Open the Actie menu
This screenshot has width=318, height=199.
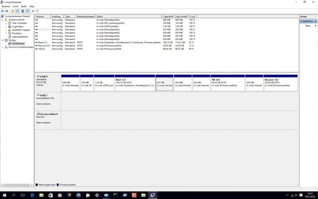click(15, 6)
